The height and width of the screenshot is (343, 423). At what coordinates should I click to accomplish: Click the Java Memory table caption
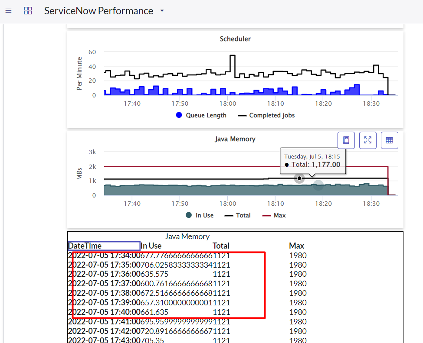[187, 236]
